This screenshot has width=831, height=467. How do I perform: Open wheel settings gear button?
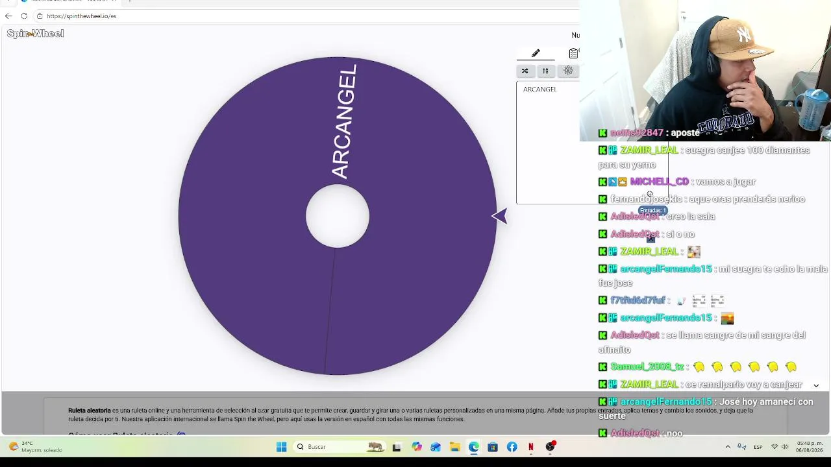click(x=568, y=71)
